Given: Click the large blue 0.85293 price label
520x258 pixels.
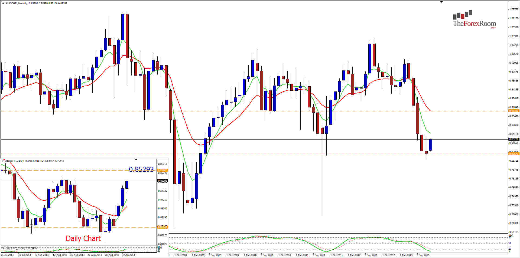Looking at the screenshot, I should [141, 169].
